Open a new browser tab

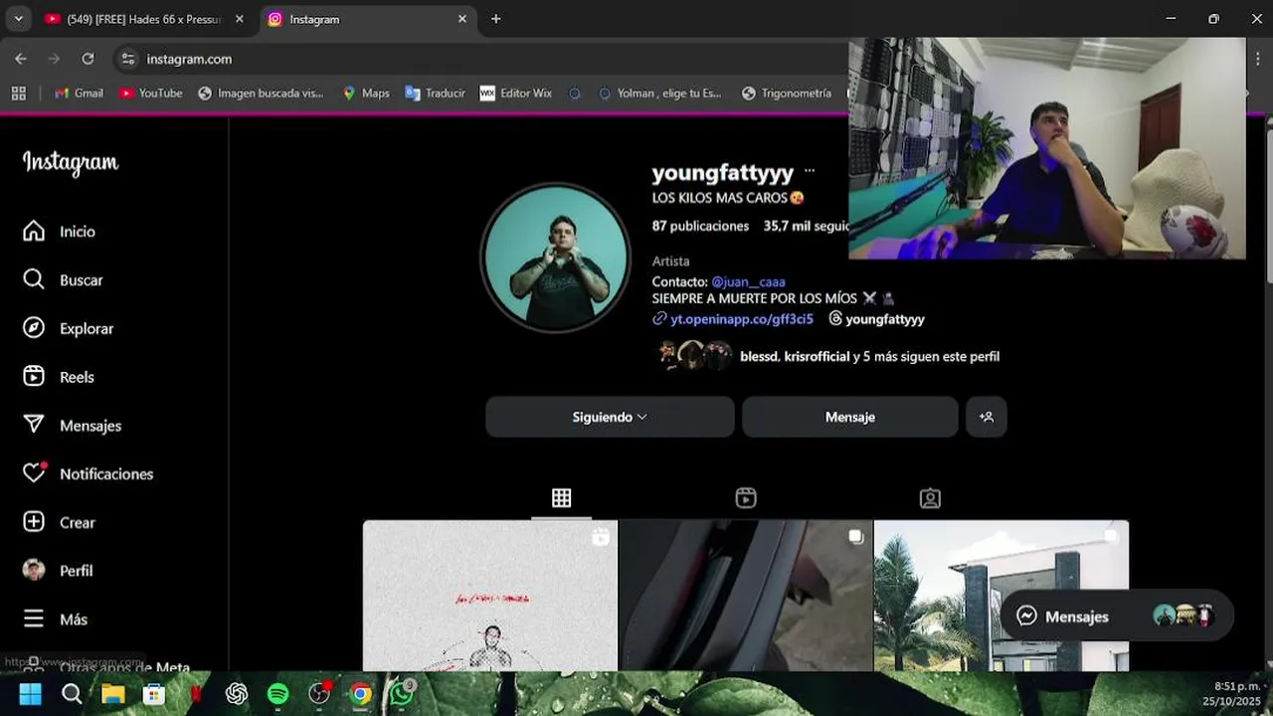tap(496, 19)
